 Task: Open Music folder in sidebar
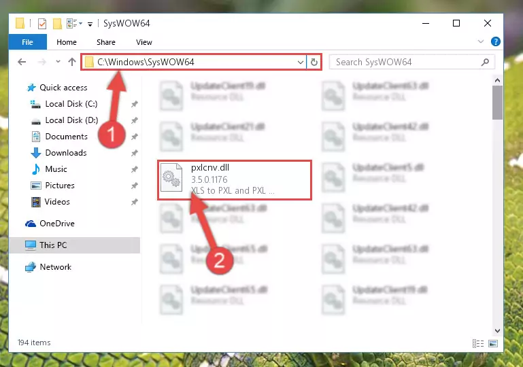click(56, 169)
